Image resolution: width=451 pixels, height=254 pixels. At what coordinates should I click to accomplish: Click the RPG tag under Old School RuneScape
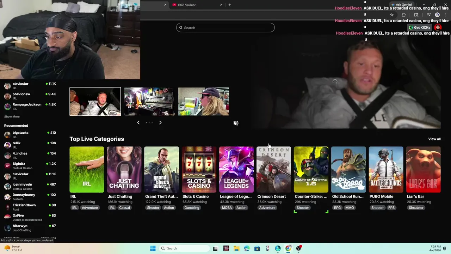pos(338,208)
